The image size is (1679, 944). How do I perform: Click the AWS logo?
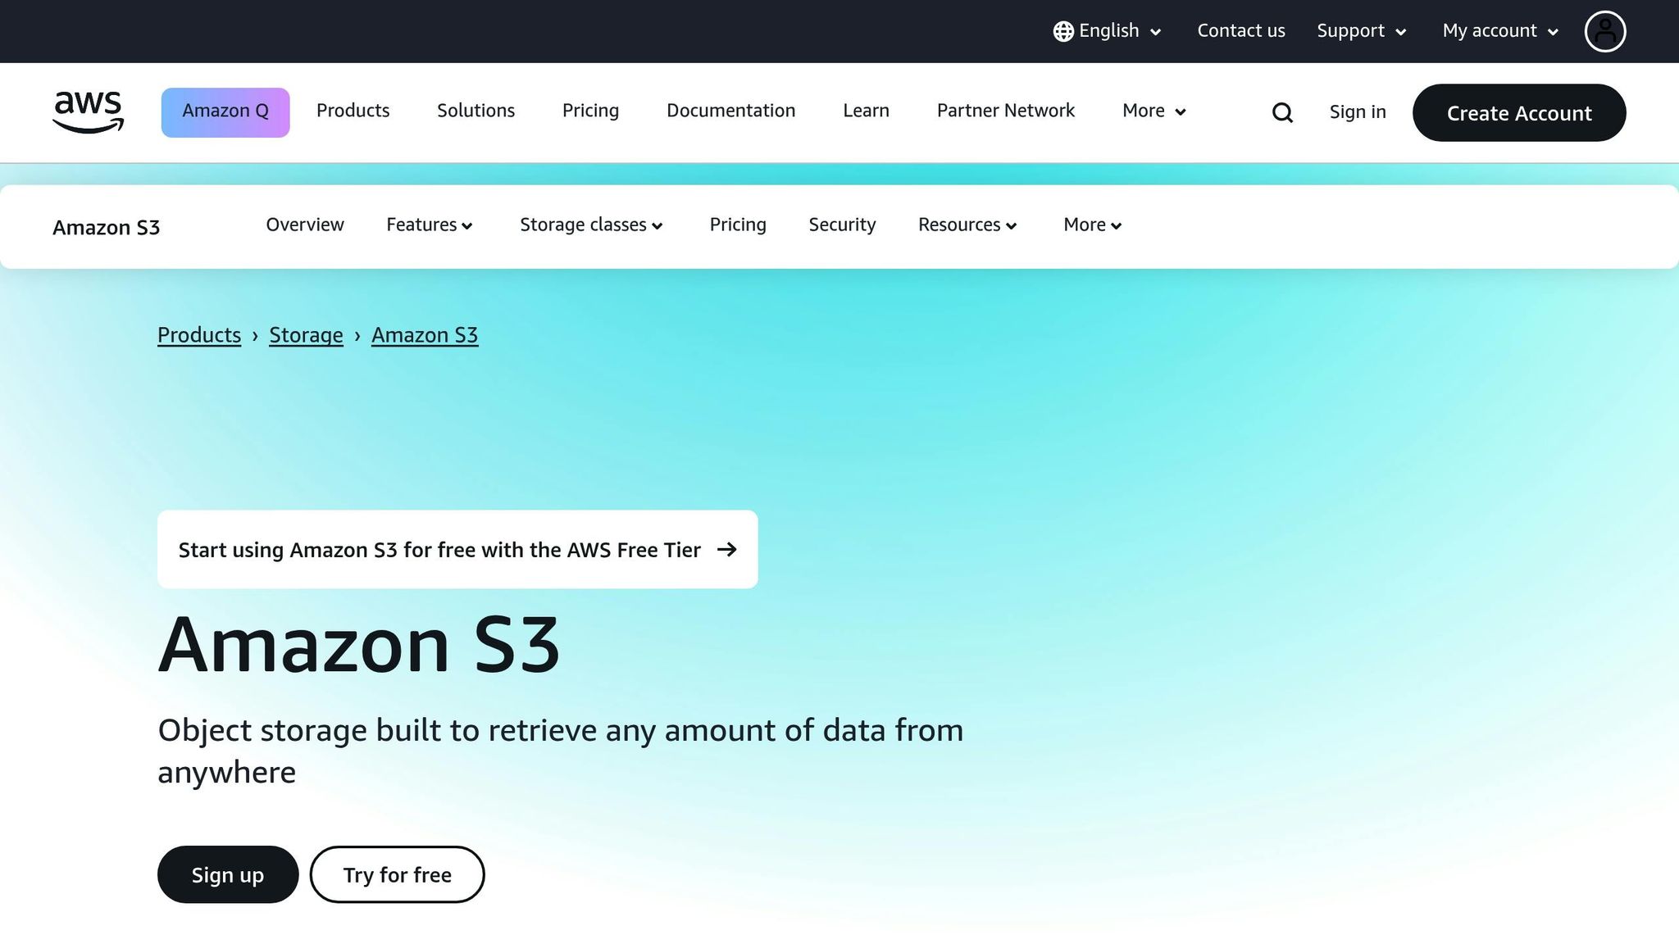(88, 112)
